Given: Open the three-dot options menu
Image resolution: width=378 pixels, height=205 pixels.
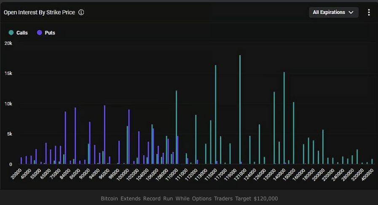Looking at the screenshot, I should pyautogui.click(x=369, y=12).
